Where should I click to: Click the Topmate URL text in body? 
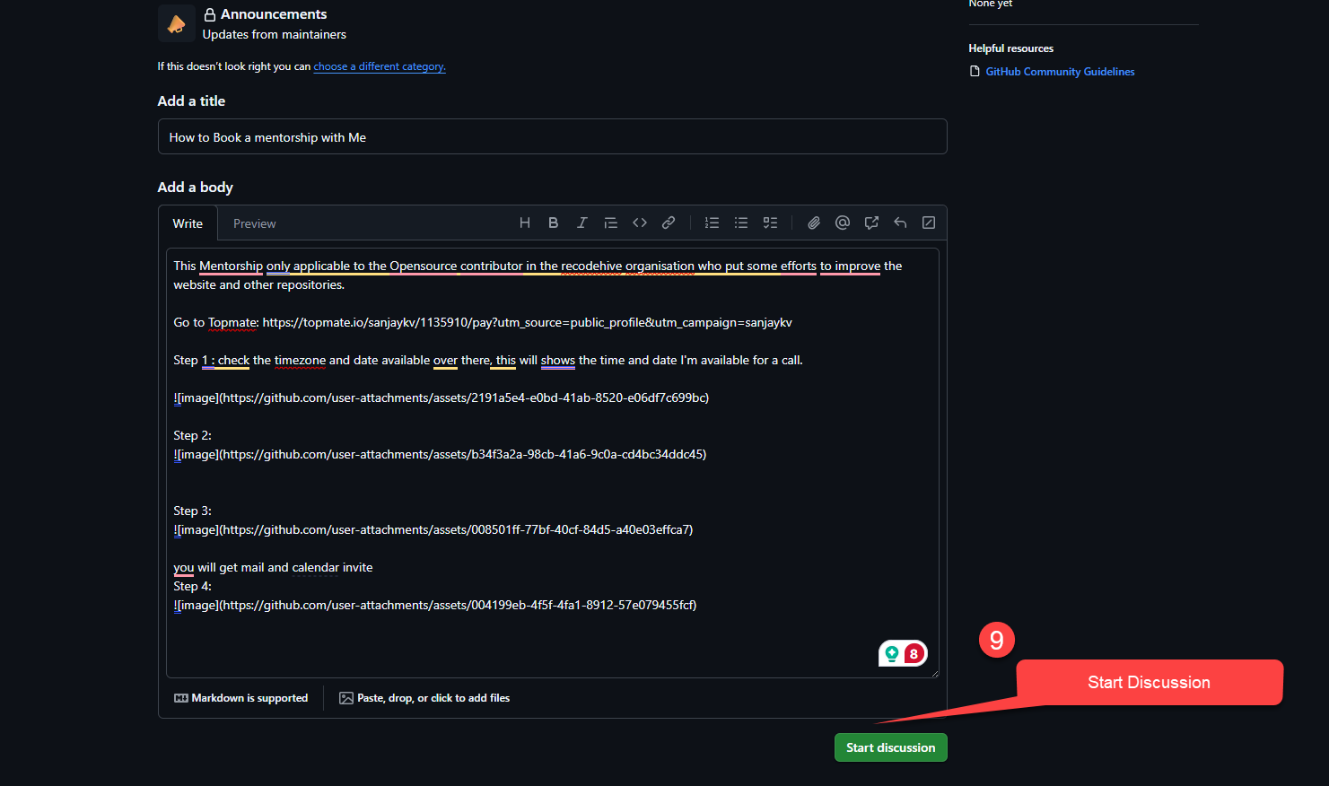click(x=528, y=322)
